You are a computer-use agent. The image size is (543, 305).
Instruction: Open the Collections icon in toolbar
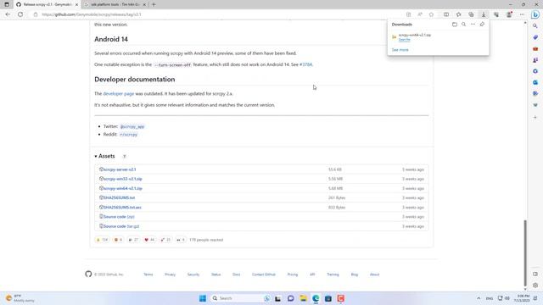471,14
